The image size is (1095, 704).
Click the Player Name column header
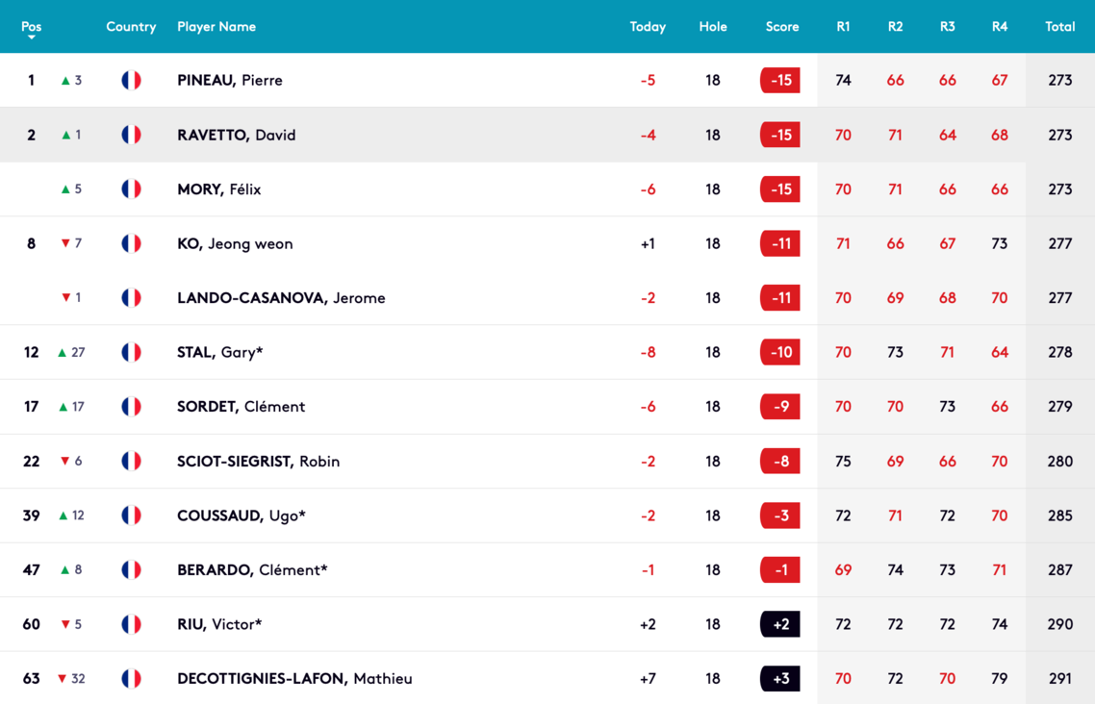pyautogui.click(x=216, y=27)
